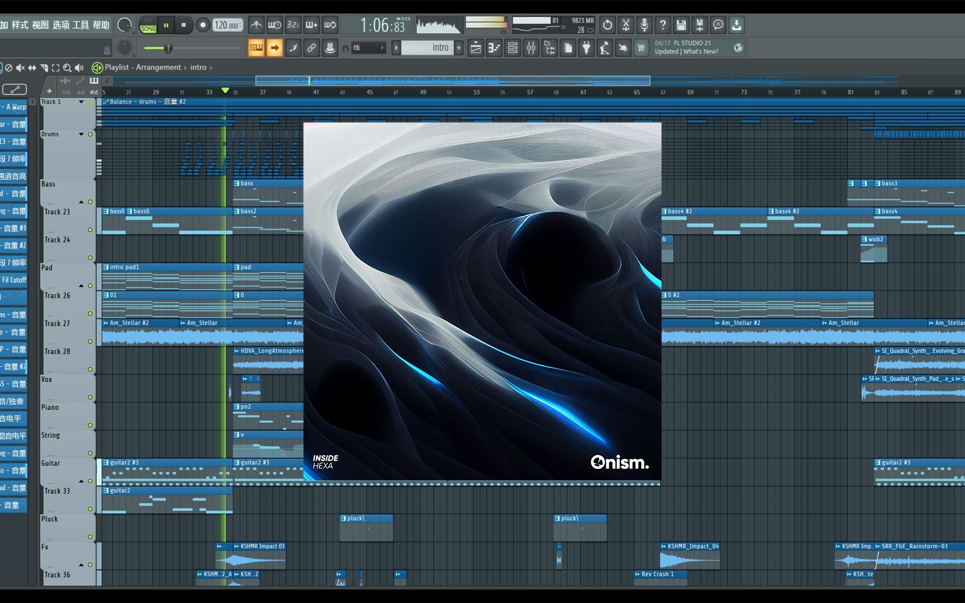The width and height of the screenshot is (965, 603).
Task: Toggle mute on the Piano track
Action: click(90, 425)
